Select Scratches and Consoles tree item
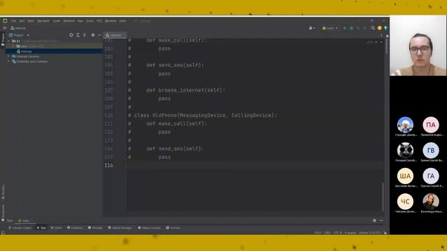Viewport: 447px width, 251px height. tap(29, 61)
